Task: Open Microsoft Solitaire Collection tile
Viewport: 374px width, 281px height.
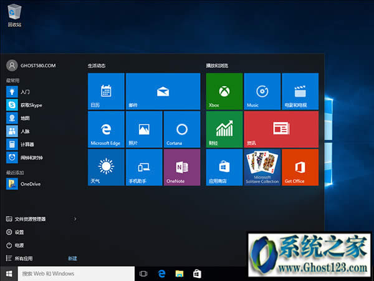Action: 262,167
